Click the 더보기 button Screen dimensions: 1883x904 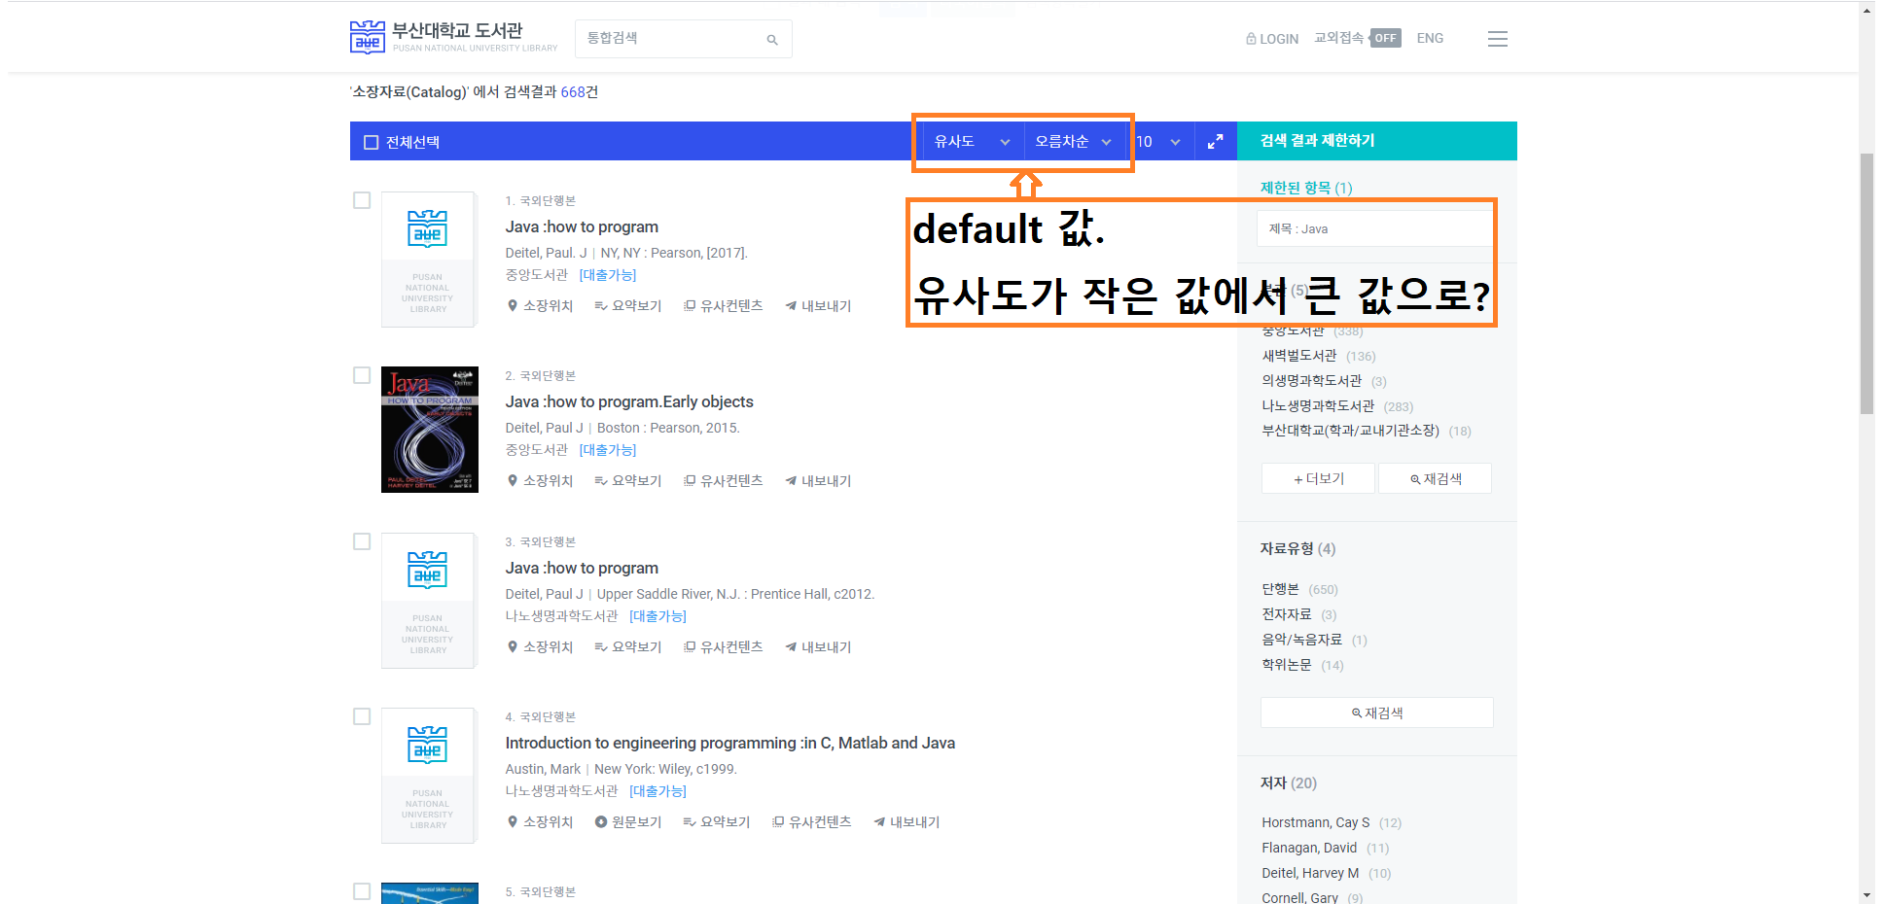[1318, 479]
